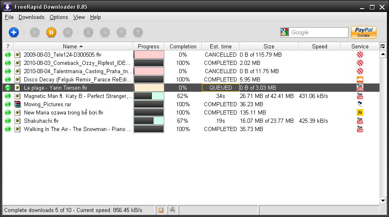Click the clipboard monitoring icon in status bar
The image size is (389, 217).
161,210
